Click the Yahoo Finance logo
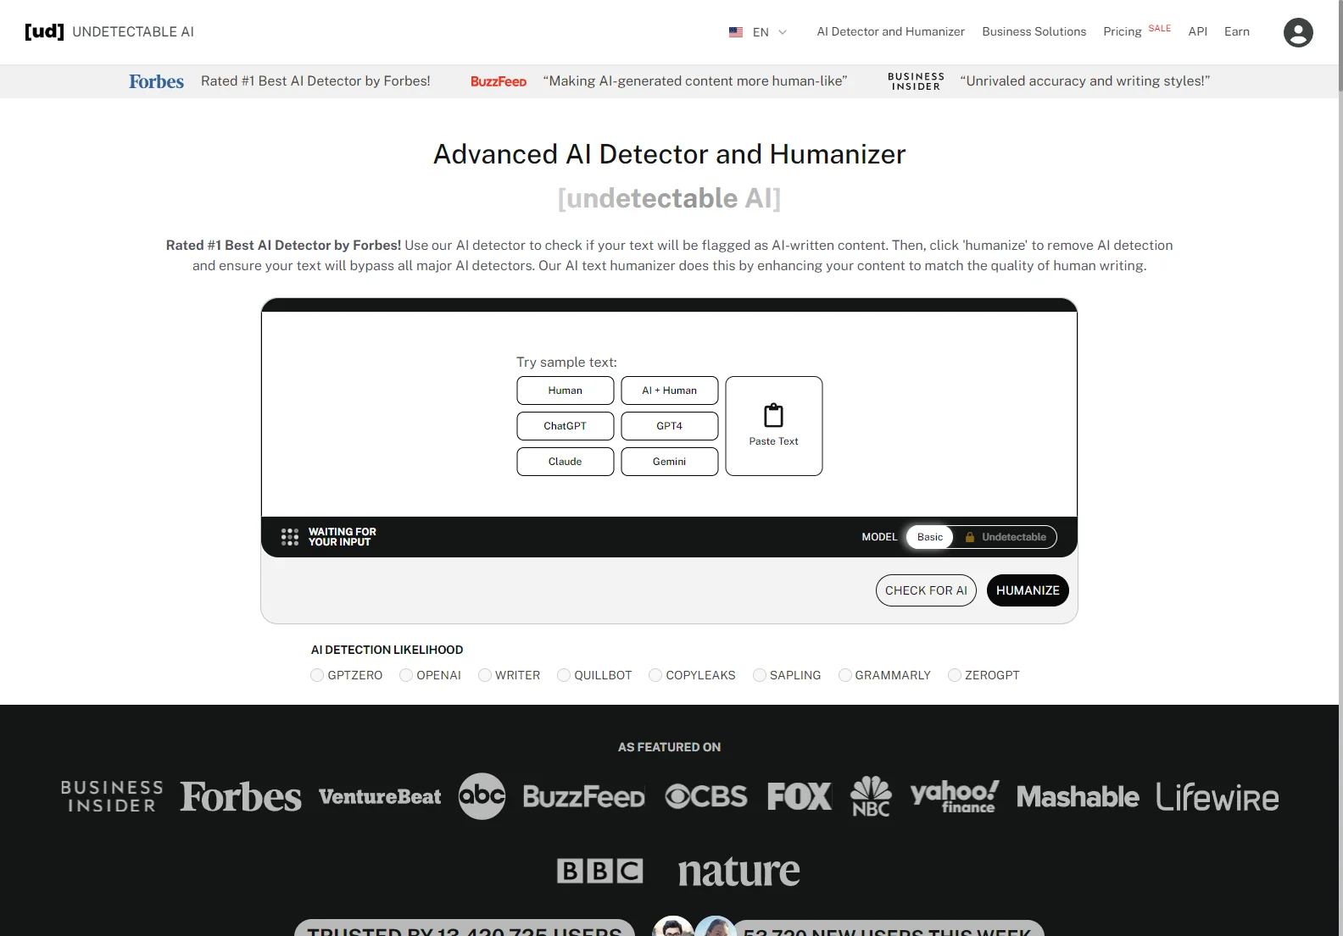Screen dimensions: 1343x936 [955, 796]
